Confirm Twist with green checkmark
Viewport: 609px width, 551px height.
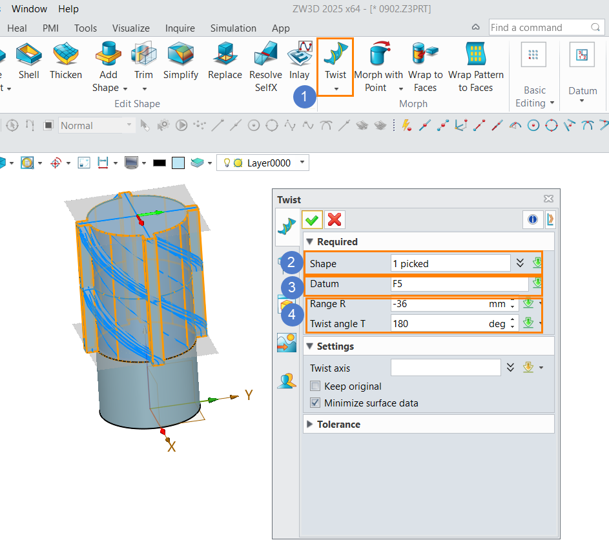(312, 220)
